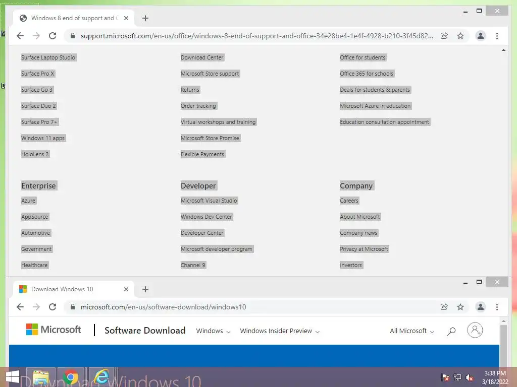Open Microsoft Store support link
517x387 pixels.
(x=210, y=74)
